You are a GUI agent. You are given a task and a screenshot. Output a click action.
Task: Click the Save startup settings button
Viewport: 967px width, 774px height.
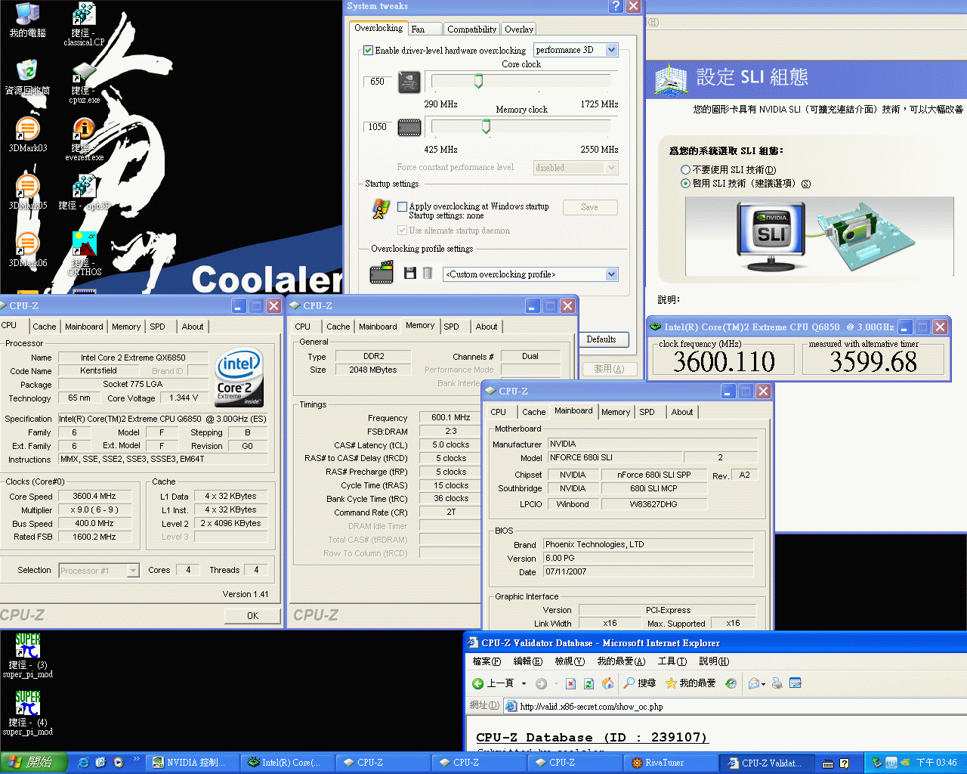tap(590, 207)
